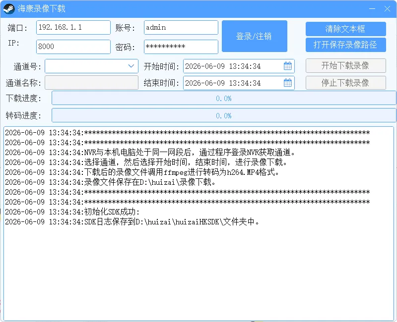
Task: Click the 登录/注销 login button
Action: coord(255,36)
